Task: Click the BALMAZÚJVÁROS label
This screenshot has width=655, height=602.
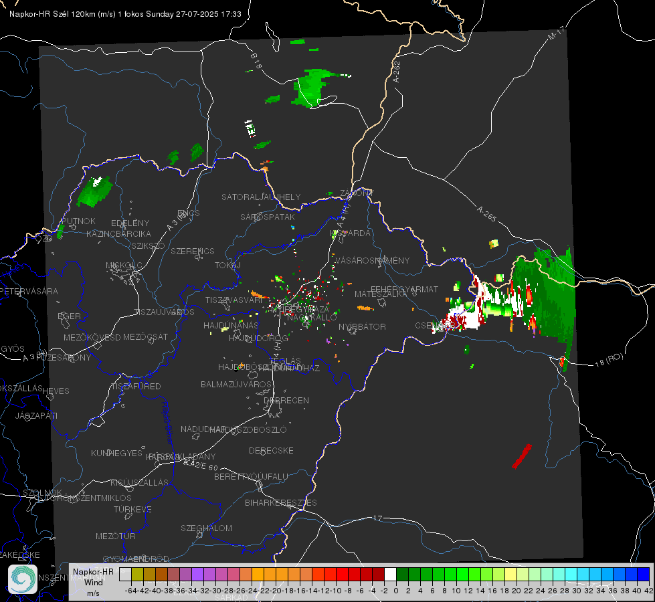Action: pyautogui.click(x=236, y=385)
